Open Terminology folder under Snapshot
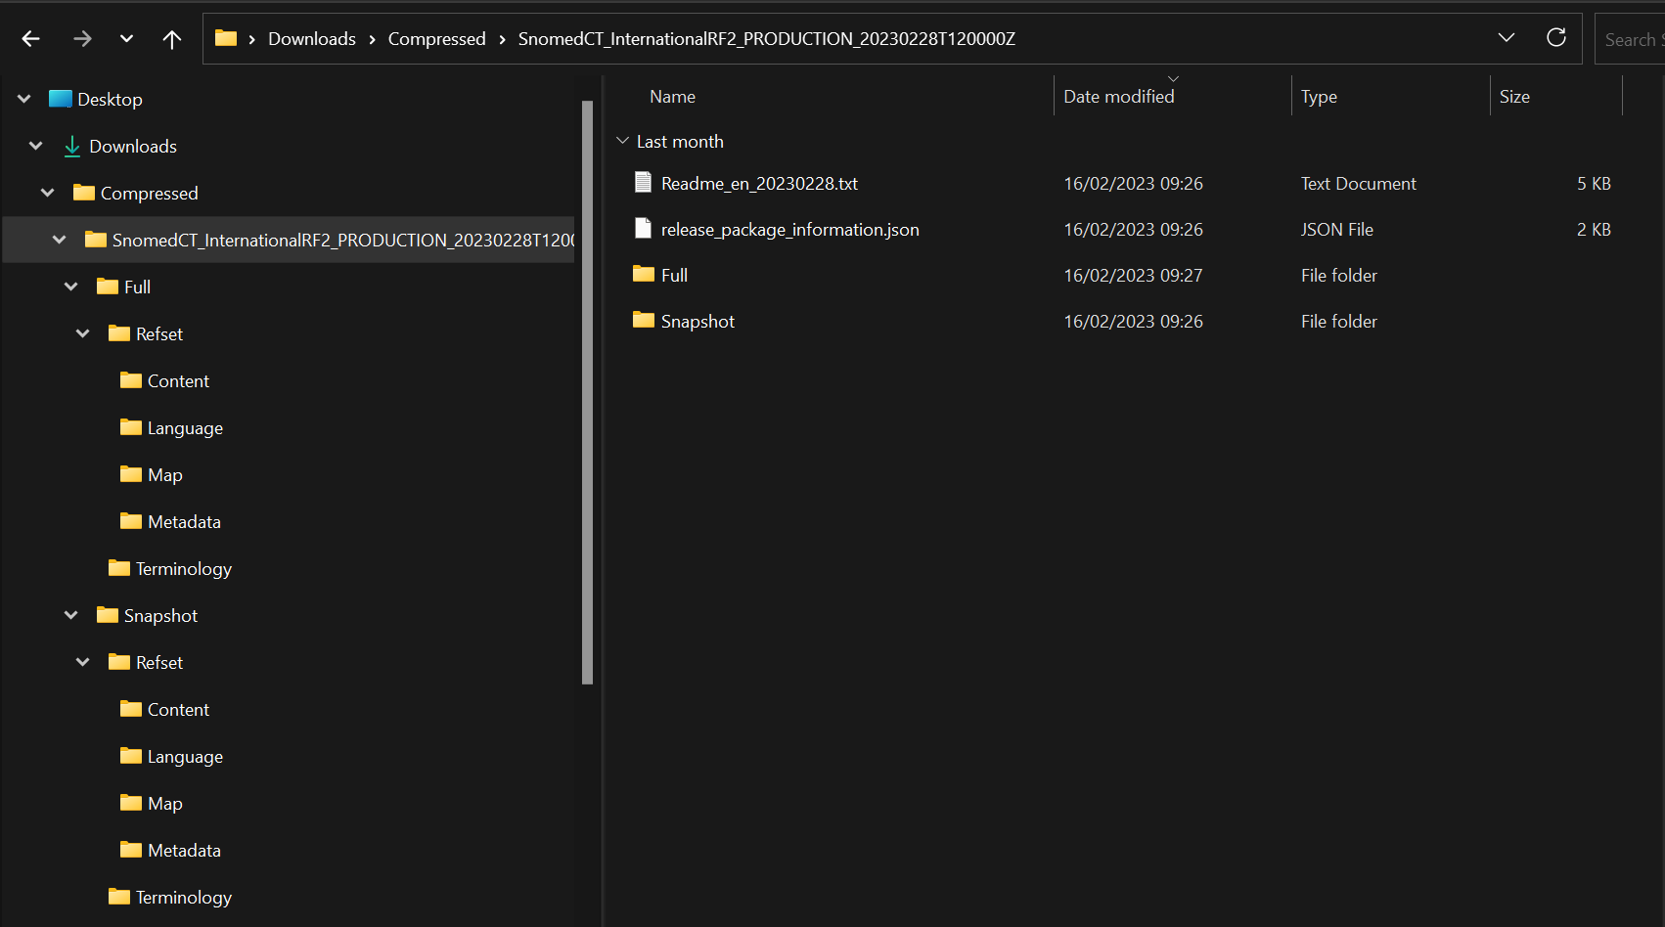 (183, 898)
